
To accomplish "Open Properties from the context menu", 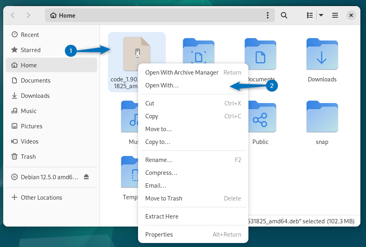I will coord(159,234).
